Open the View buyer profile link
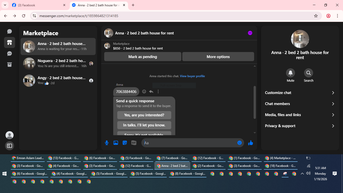Viewport: 343px width, 193px height. click(192, 76)
